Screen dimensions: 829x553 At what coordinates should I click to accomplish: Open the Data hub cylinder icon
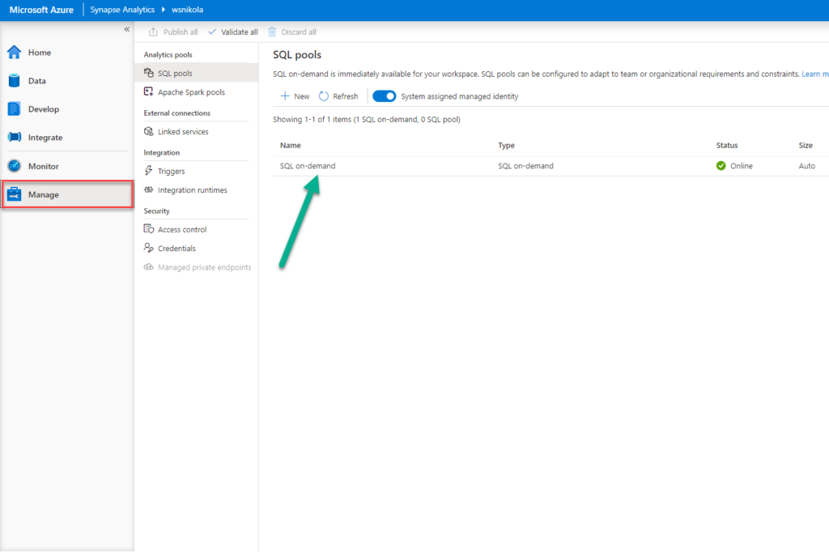click(x=15, y=80)
